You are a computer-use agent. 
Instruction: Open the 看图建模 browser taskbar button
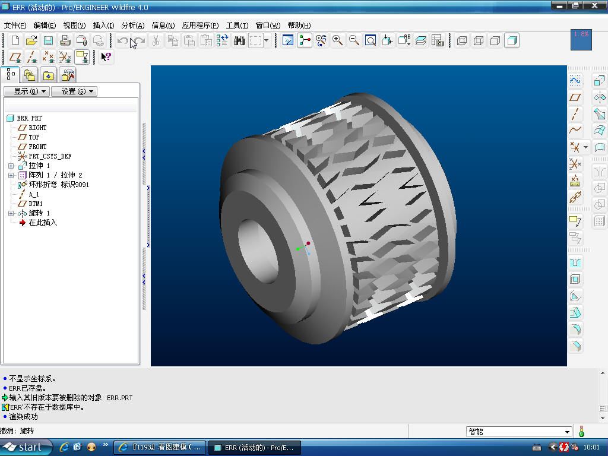160,447
